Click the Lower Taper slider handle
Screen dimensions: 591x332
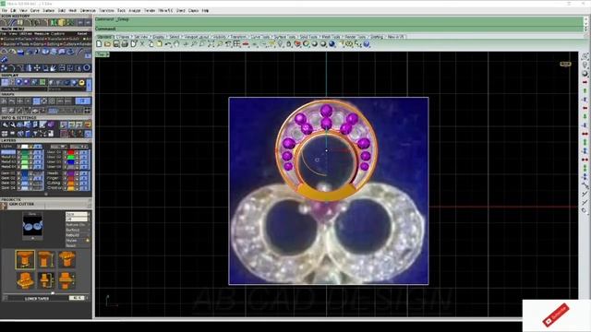pyautogui.click(x=53, y=293)
